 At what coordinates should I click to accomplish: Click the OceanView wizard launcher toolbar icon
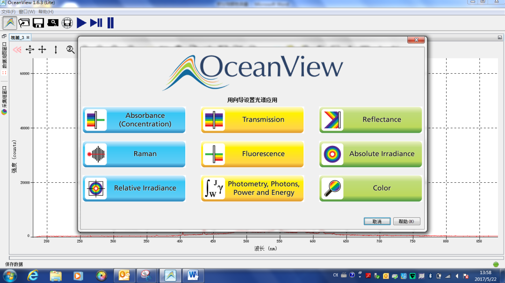pyautogui.click(x=10, y=22)
